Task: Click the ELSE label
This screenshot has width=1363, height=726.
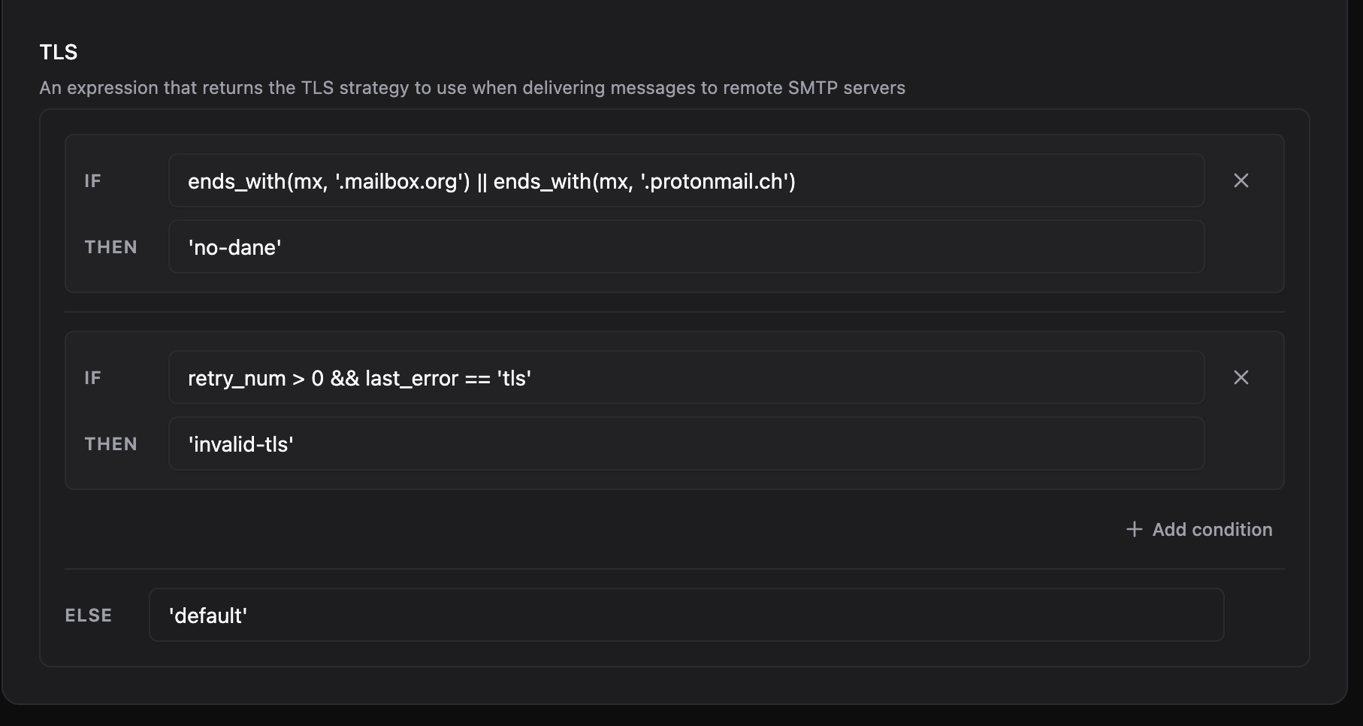Action: tap(89, 616)
